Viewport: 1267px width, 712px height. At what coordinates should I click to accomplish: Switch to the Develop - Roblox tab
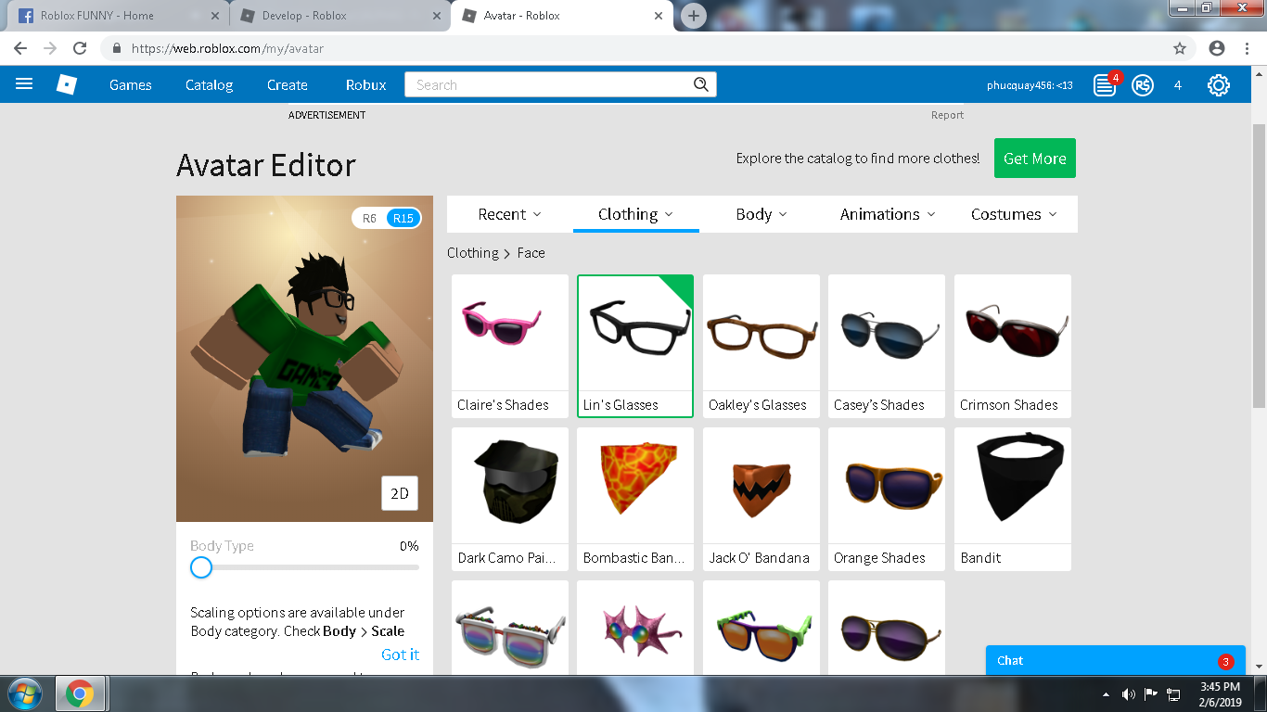(341, 16)
